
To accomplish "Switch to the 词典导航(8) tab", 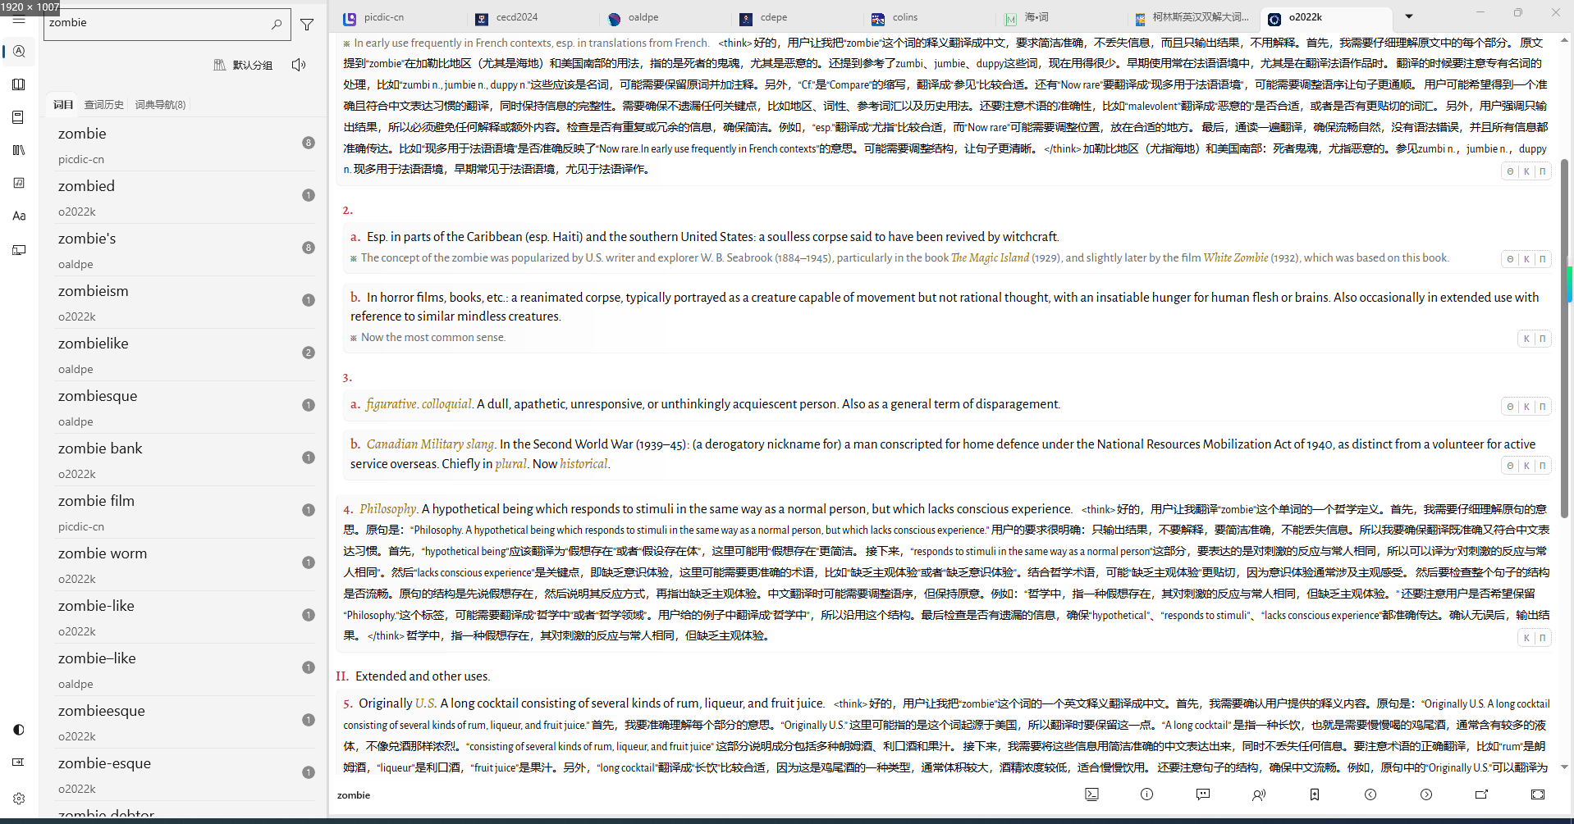I will coord(160,104).
